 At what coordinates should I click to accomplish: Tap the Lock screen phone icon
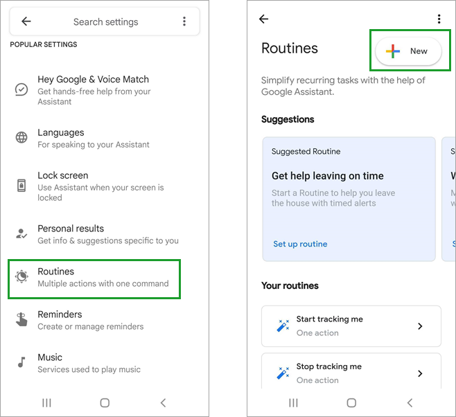tap(21, 186)
